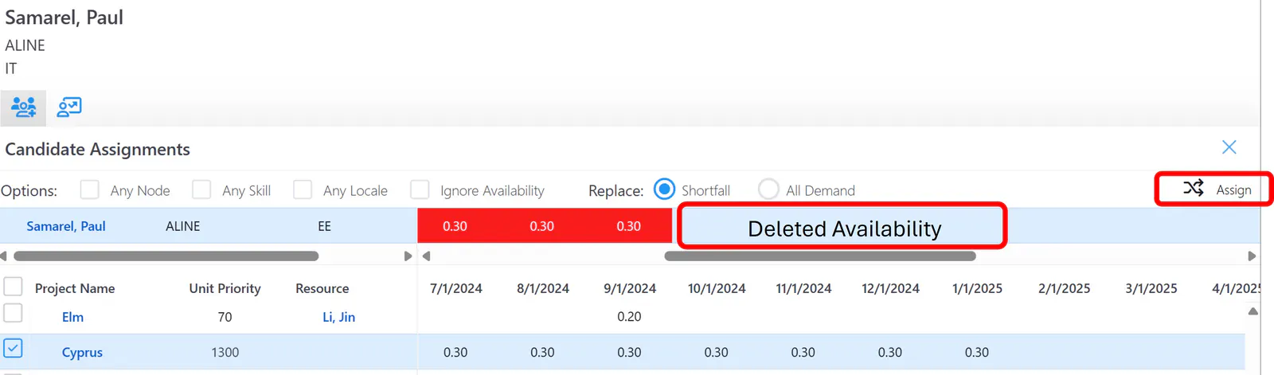Click right arrow of resource scrollbar
The width and height of the screenshot is (1274, 375).
[408, 256]
